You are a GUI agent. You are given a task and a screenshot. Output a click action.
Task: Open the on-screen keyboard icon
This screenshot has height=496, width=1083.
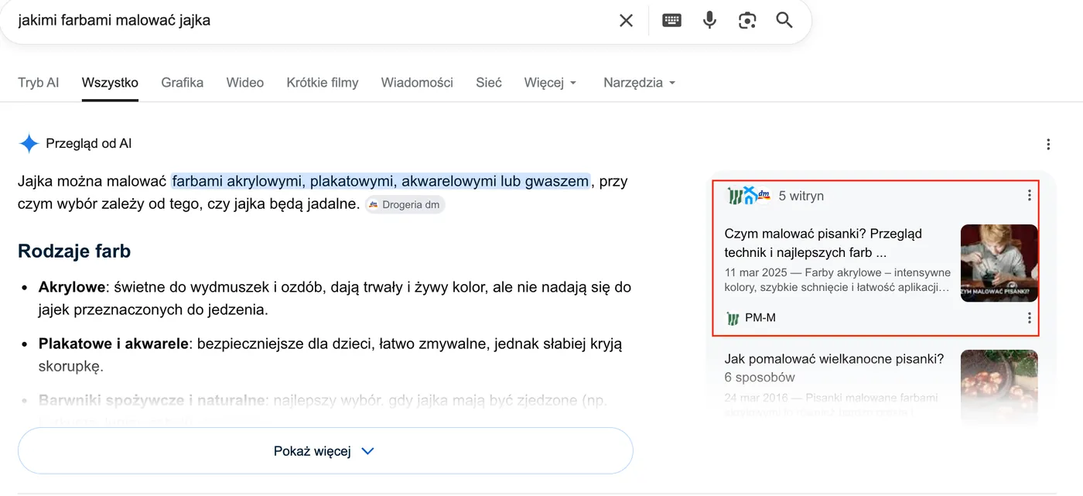click(x=671, y=21)
